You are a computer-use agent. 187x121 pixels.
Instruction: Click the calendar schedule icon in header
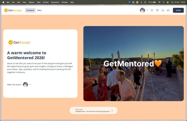tap(157, 10)
